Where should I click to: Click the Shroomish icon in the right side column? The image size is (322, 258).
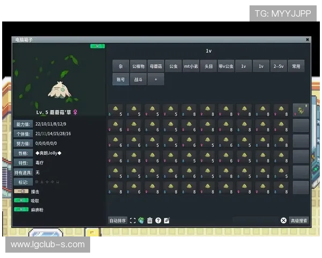coord(301,110)
